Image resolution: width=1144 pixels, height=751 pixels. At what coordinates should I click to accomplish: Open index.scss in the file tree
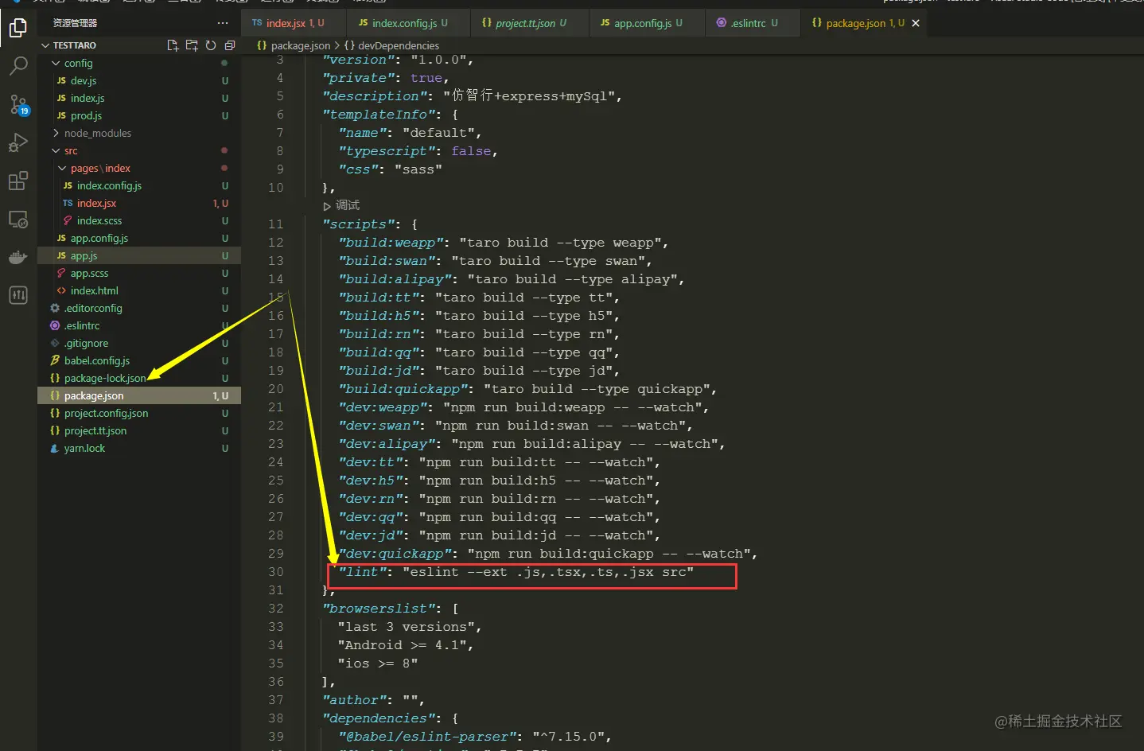click(x=139, y=220)
